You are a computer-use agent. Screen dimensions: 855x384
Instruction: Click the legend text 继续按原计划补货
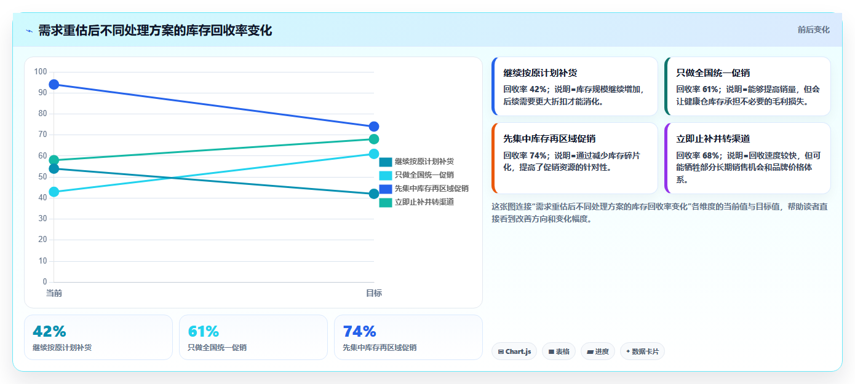[x=424, y=162]
